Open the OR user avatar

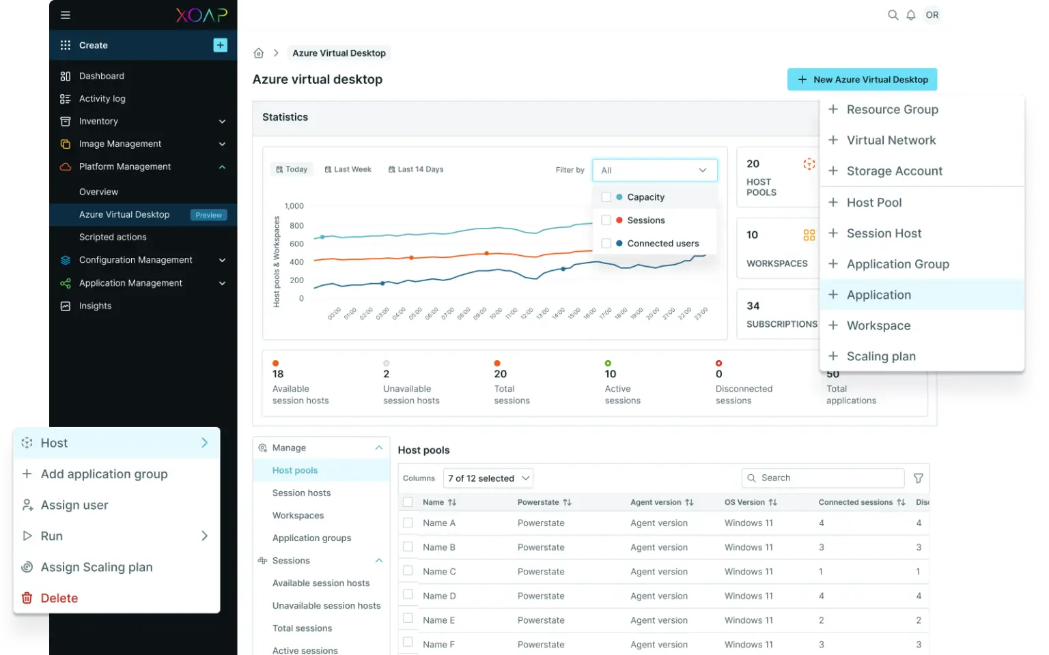[x=932, y=15]
